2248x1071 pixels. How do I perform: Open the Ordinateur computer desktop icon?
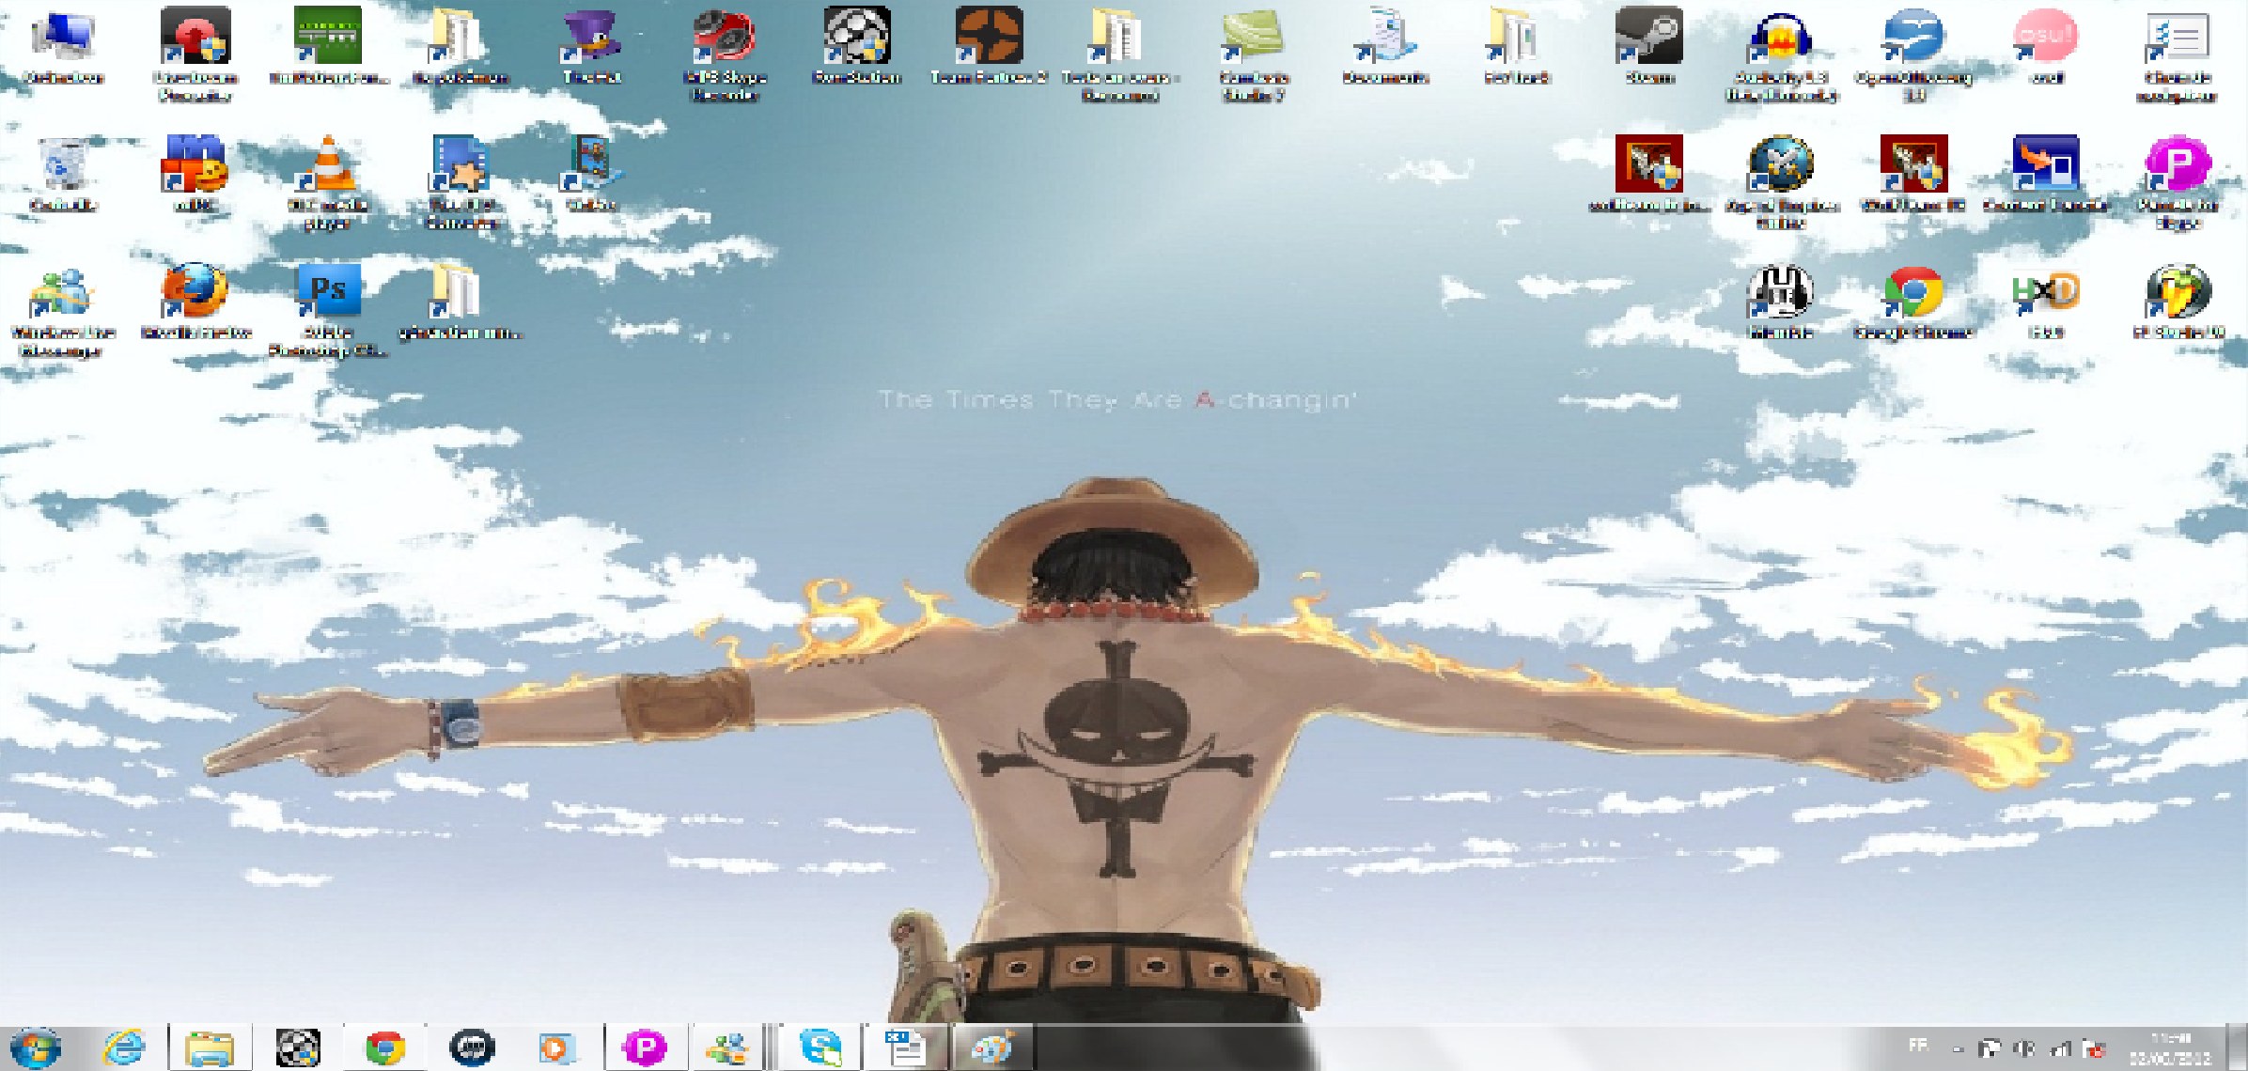tap(63, 45)
